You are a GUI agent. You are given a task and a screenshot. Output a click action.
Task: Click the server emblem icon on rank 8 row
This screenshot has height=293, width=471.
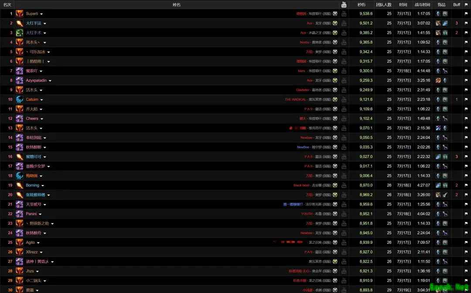(335, 81)
